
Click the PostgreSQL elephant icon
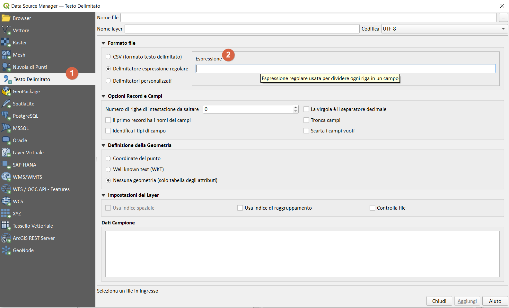pyautogui.click(x=6, y=116)
